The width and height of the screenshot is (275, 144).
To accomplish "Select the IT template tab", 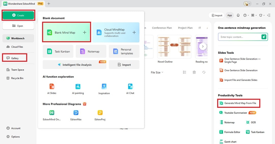I will click(200, 28).
